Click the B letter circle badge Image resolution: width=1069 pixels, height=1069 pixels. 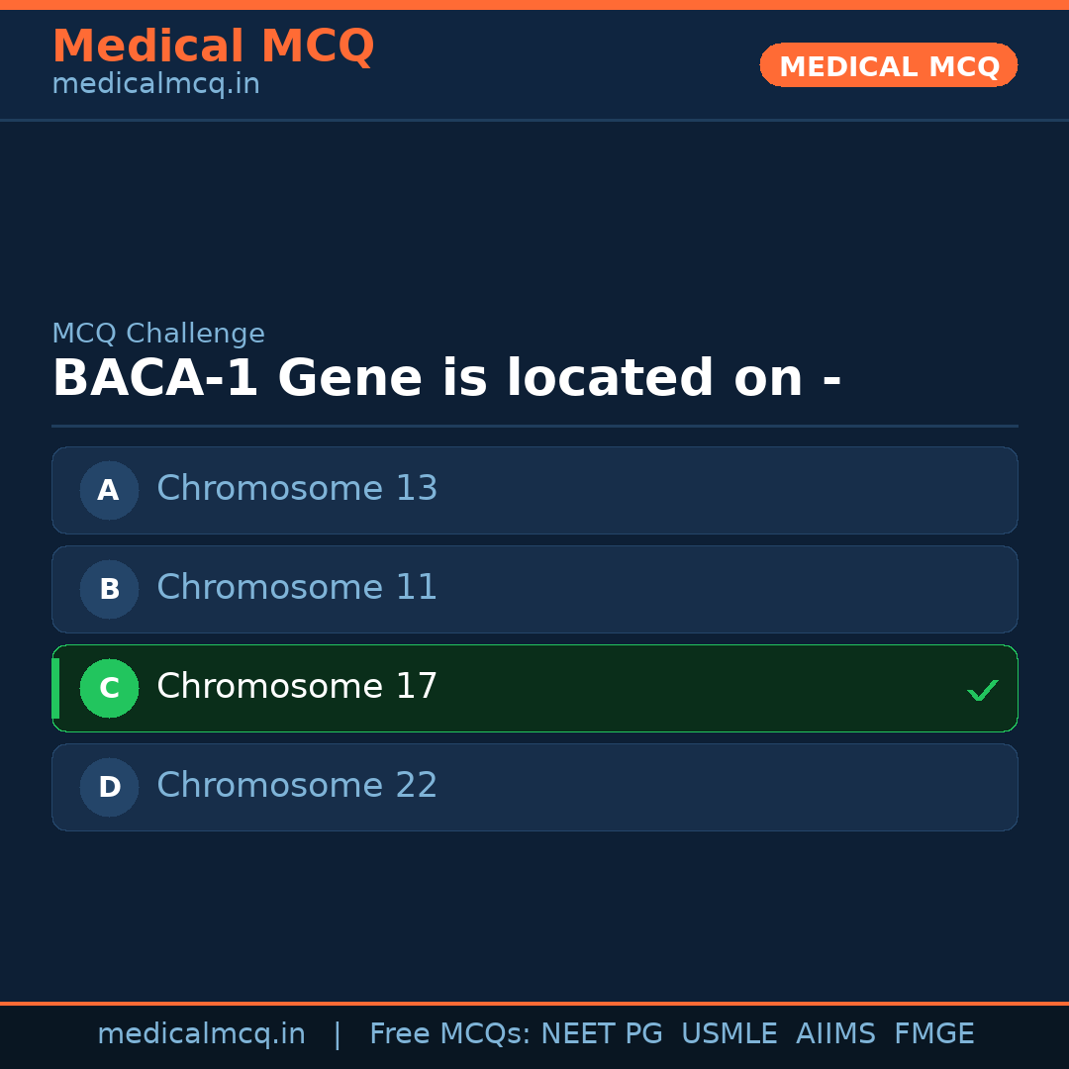coord(109,589)
